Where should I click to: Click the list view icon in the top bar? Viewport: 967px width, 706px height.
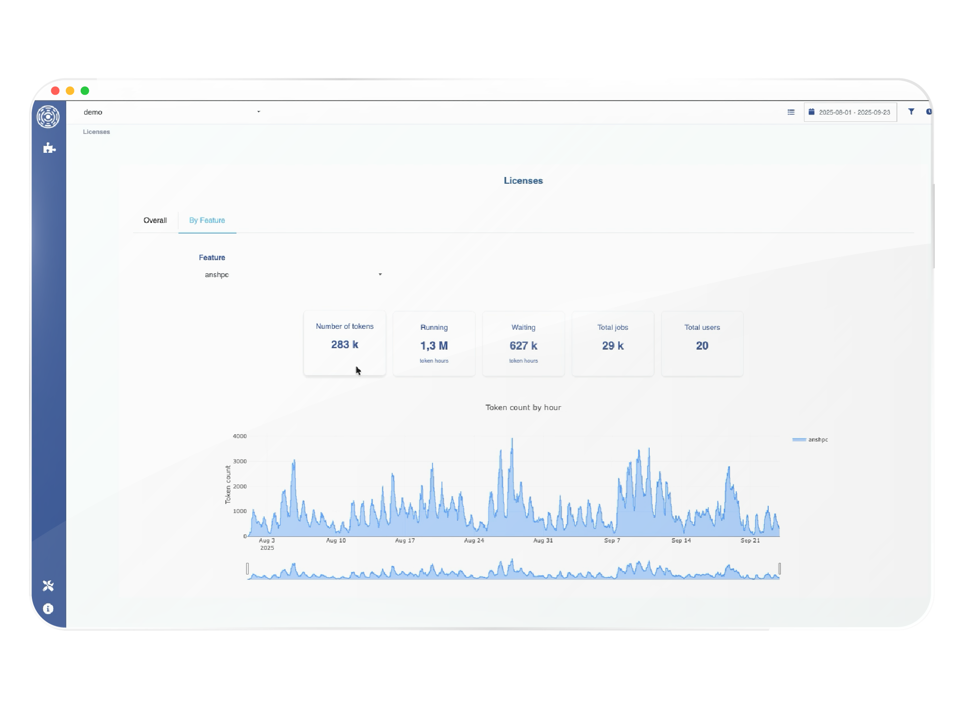[791, 112]
